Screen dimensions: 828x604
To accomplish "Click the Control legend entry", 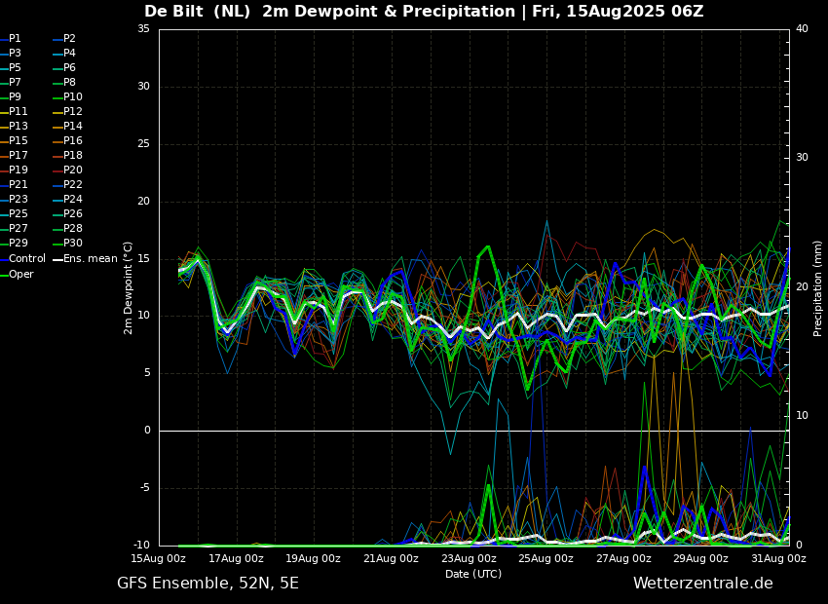I will click(22, 259).
